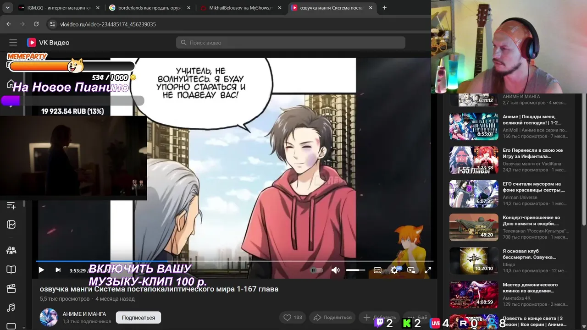Viewport: 587px width, 330px height.
Task: Click the Добавить button
Action: (380, 317)
